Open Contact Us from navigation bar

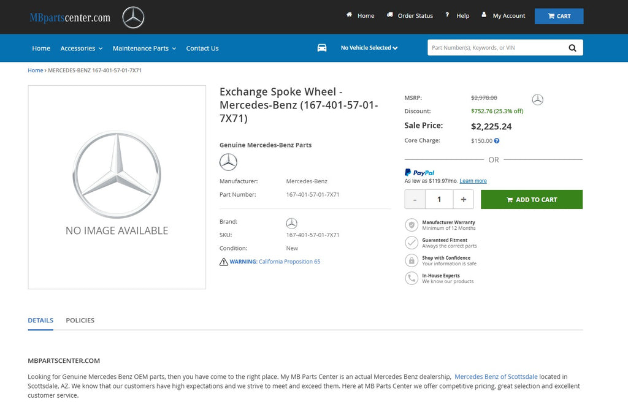point(202,48)
